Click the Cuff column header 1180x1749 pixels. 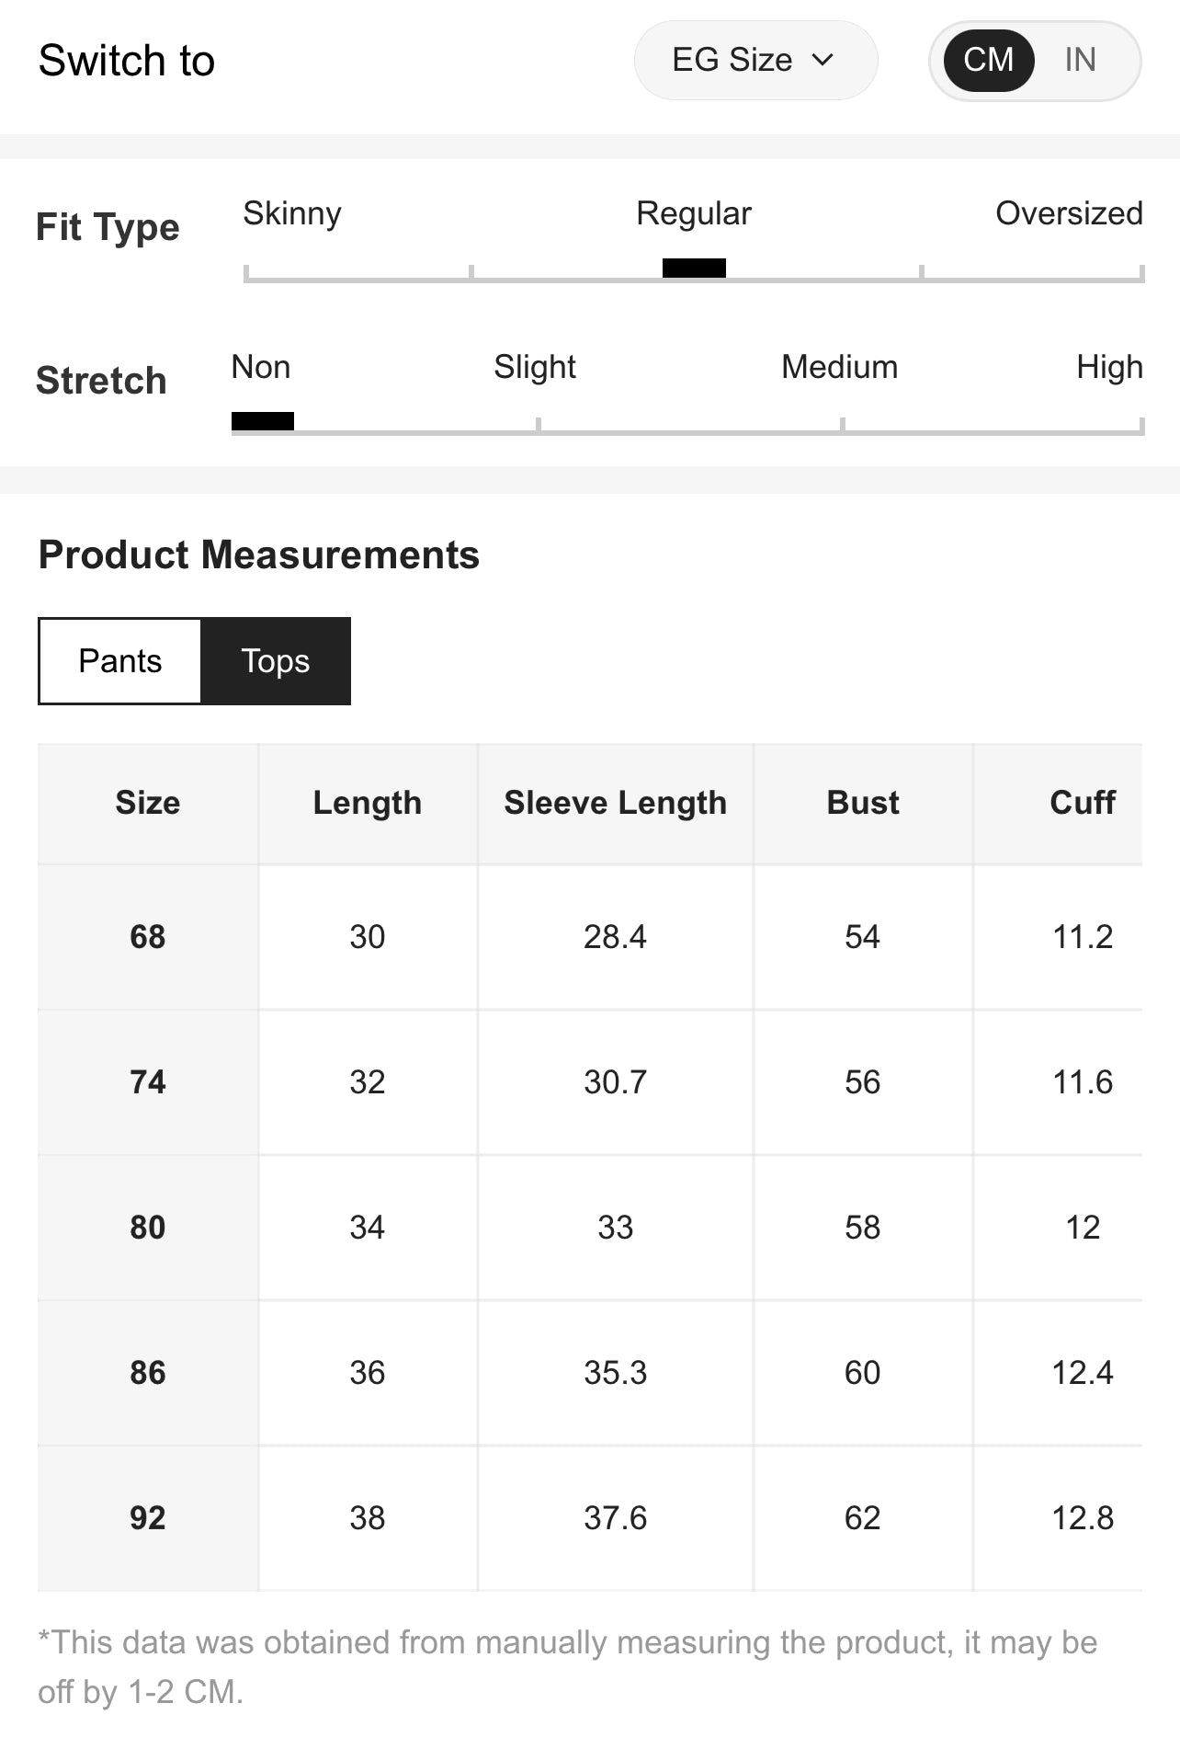[1082, 803]
